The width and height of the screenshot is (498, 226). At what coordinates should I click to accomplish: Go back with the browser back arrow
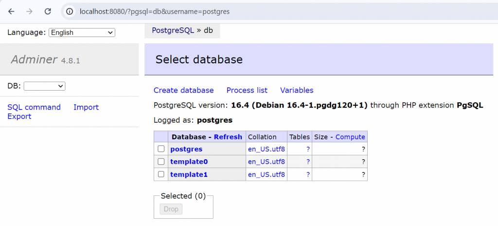(x=12, y=12)
